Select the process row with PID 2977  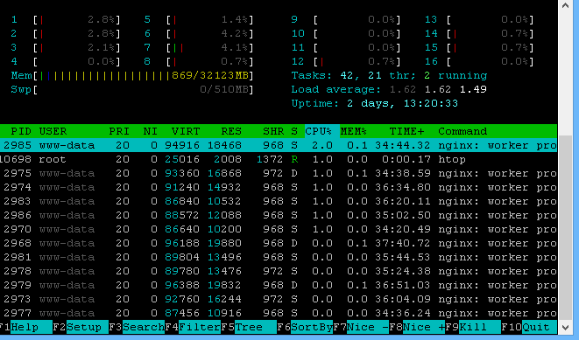pos(279,314)
